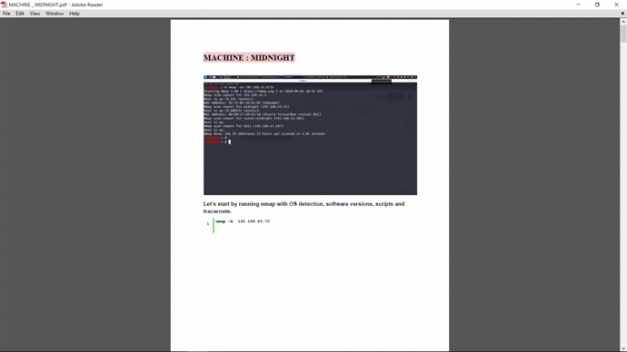Click the scroll up arrow of vertical scrollbar
The image size is (627, 352).
623,22
